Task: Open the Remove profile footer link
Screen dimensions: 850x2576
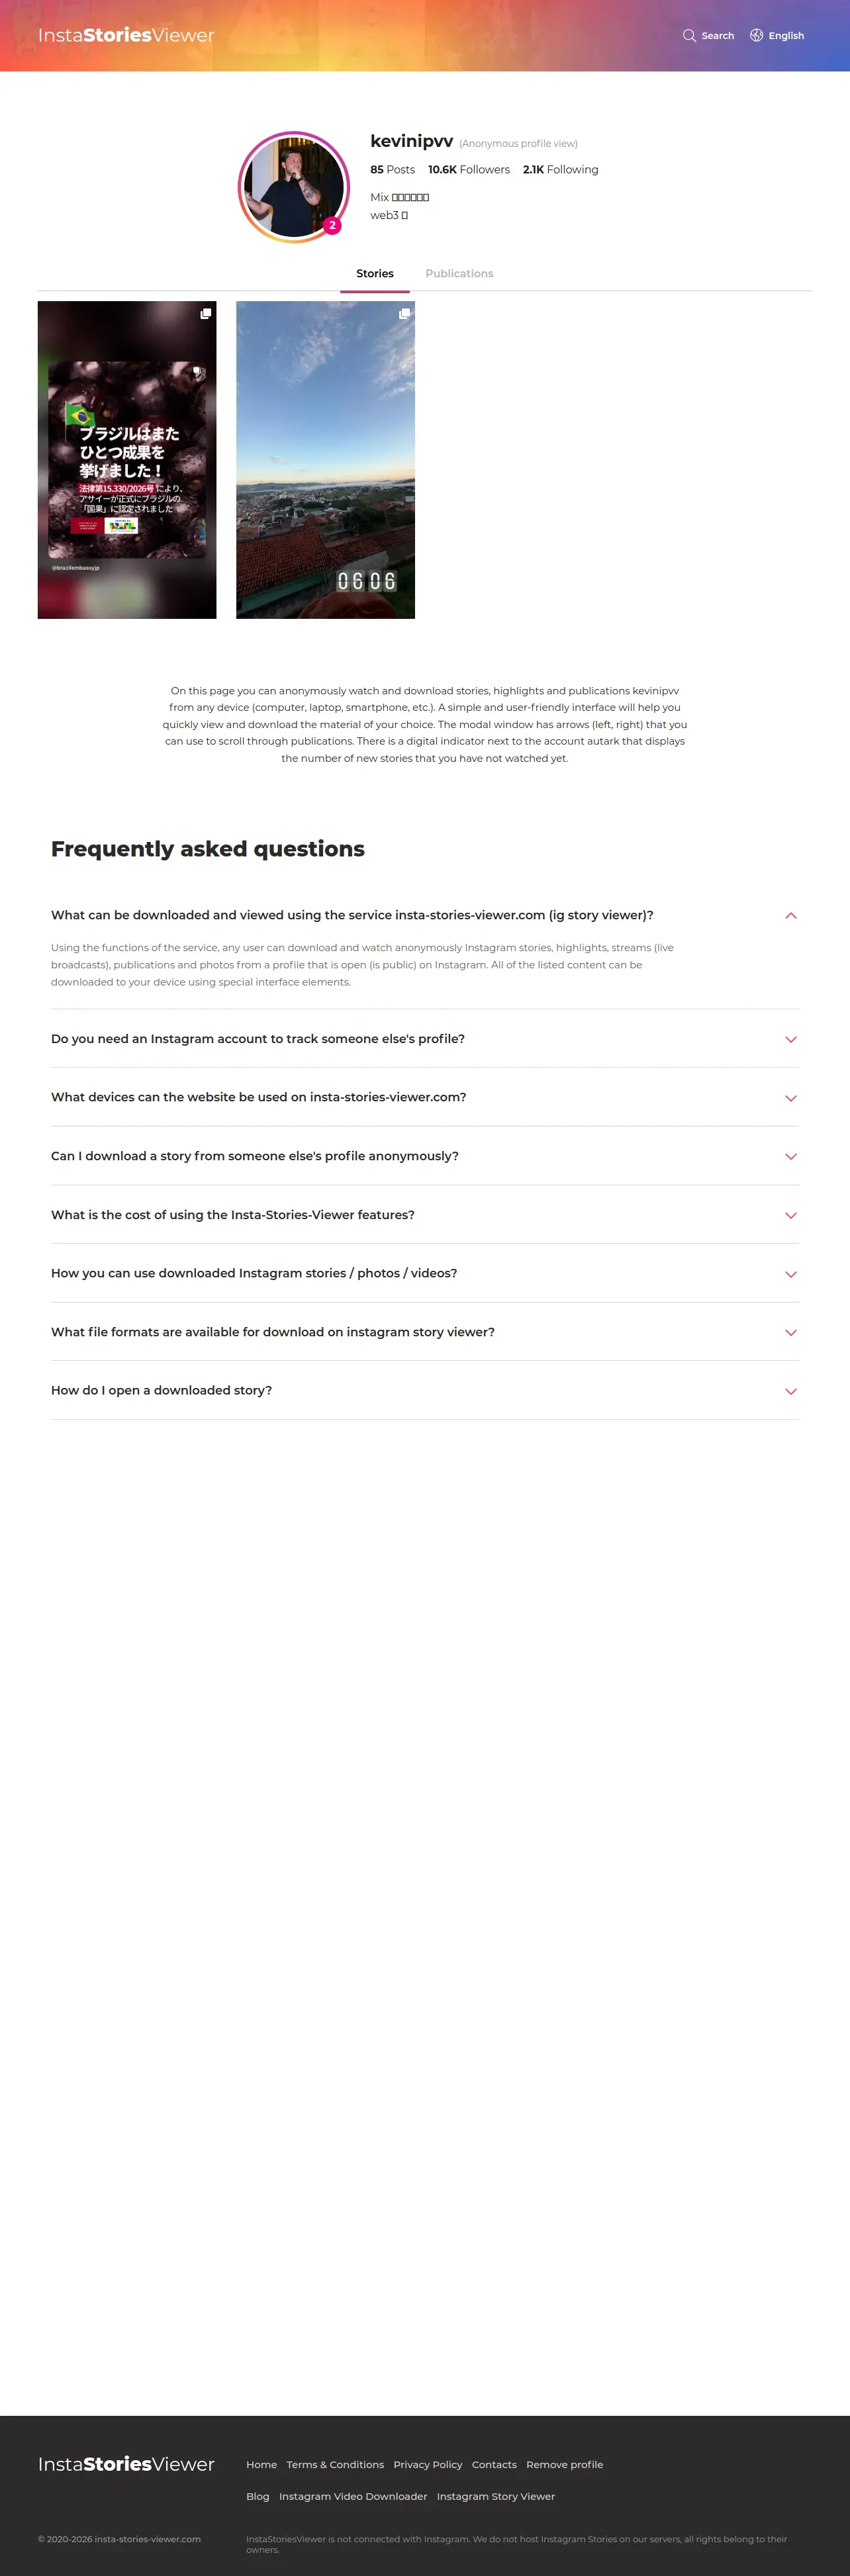Action: (564, 2465)
